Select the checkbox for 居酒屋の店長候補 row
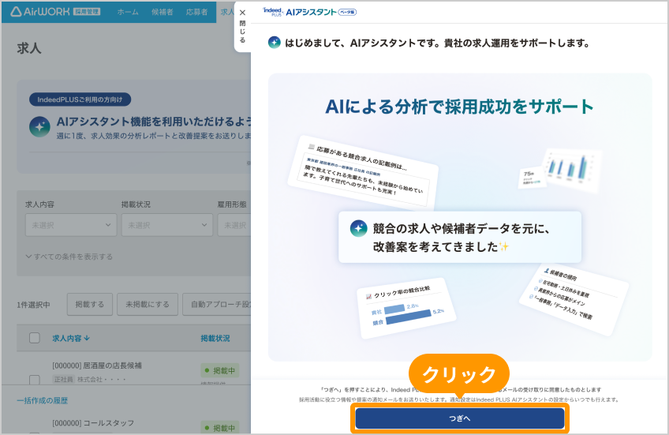Image resolution: width=669 pixels, height=435 pixels. coord(35,380)
